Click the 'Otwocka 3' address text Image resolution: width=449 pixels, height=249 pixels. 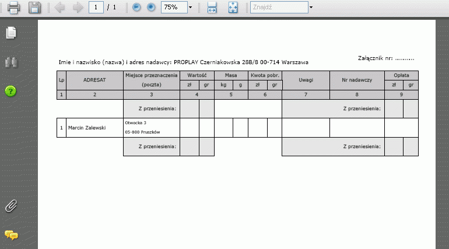click(x=135, y=123)
